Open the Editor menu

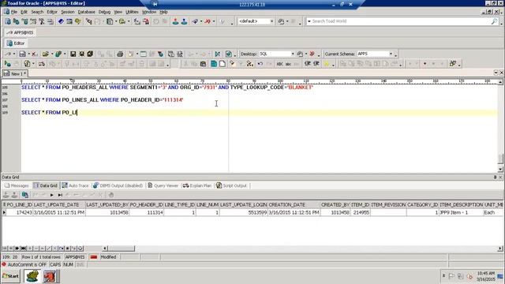52,12
